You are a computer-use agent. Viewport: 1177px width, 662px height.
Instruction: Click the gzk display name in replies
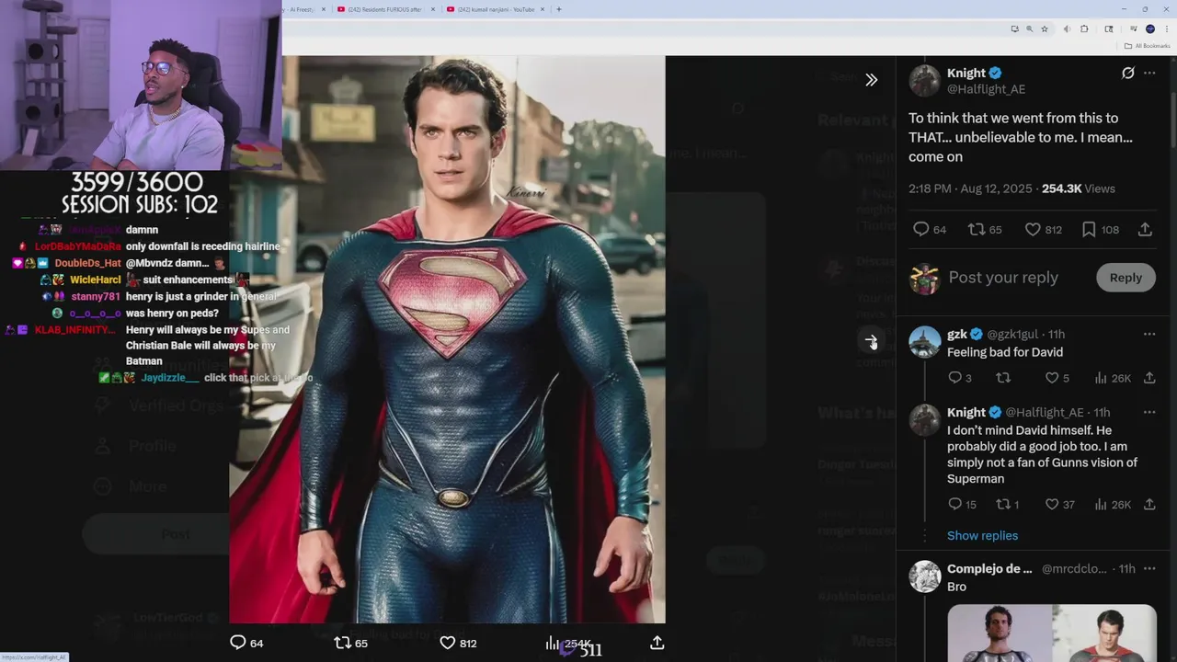click(x=957, y=334)
